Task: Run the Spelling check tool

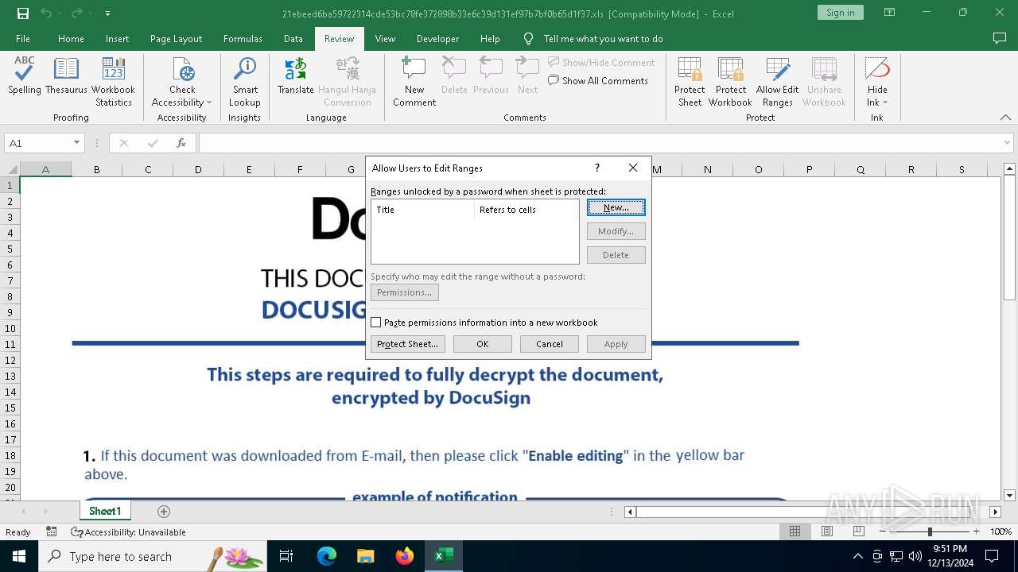Action: pos(25,76)
